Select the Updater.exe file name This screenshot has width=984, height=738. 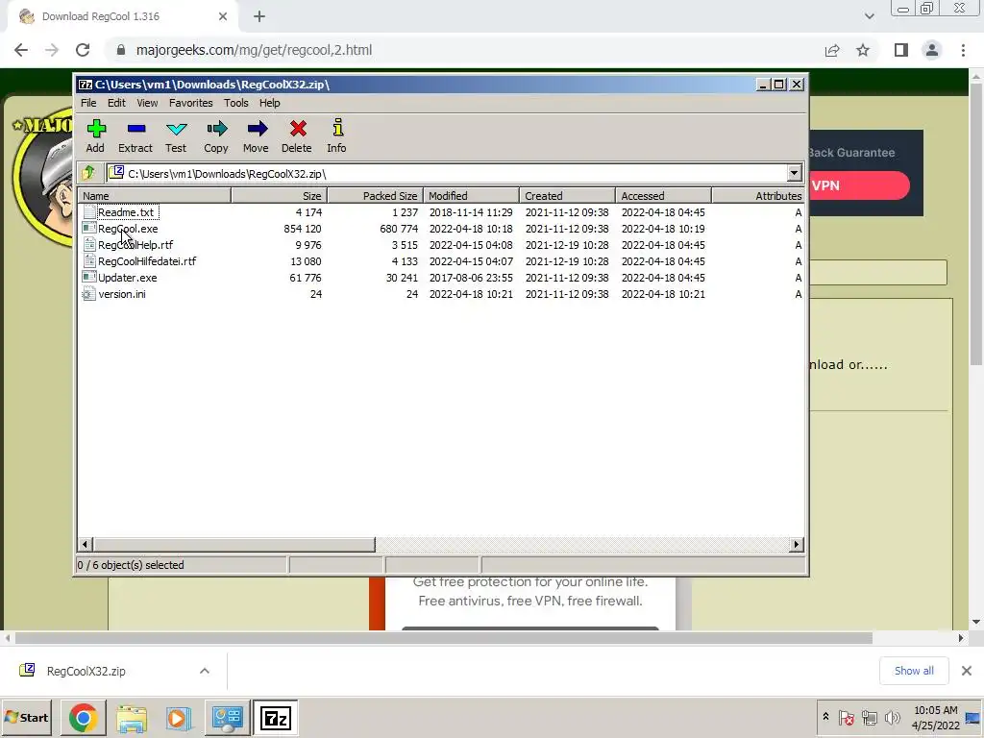[128, 278]
